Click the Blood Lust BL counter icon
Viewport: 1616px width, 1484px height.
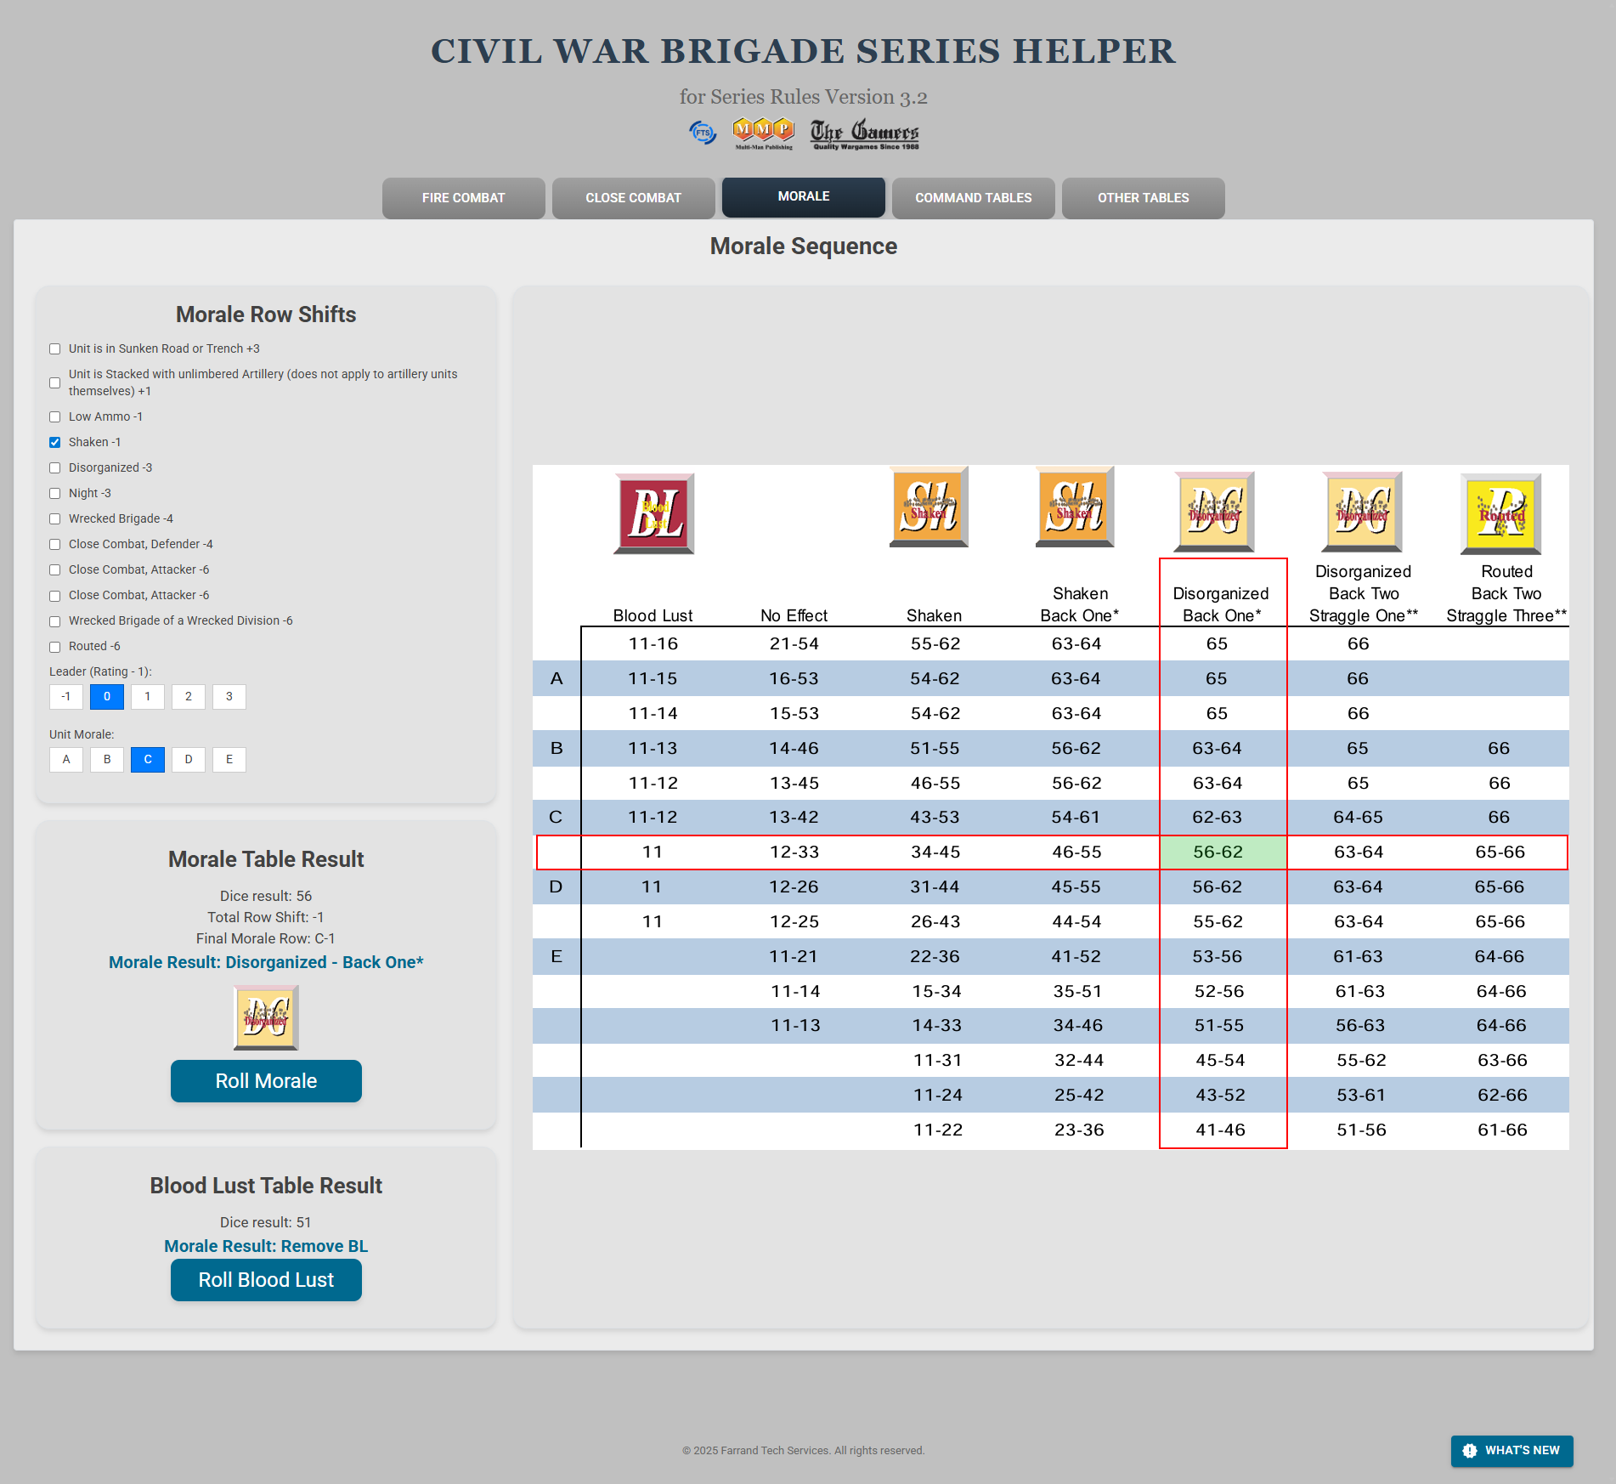point(654,513)
